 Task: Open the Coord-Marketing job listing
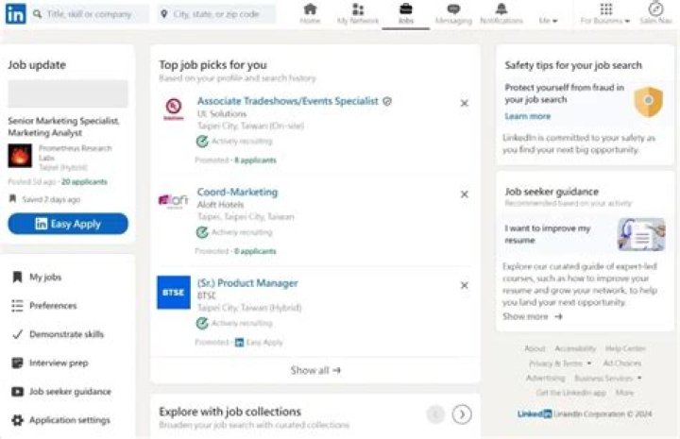(x=237, y=192)
